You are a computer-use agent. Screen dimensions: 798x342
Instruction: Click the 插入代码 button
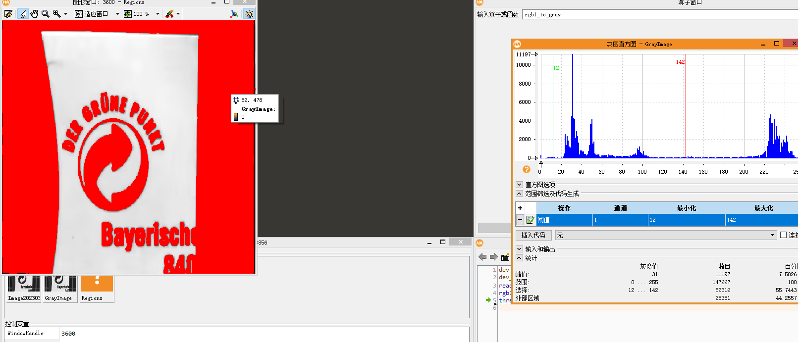click(533, 235)
